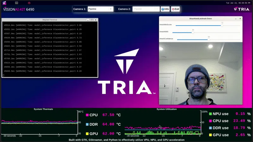Maximize the Wayland Terminal window

pos(92,20)
